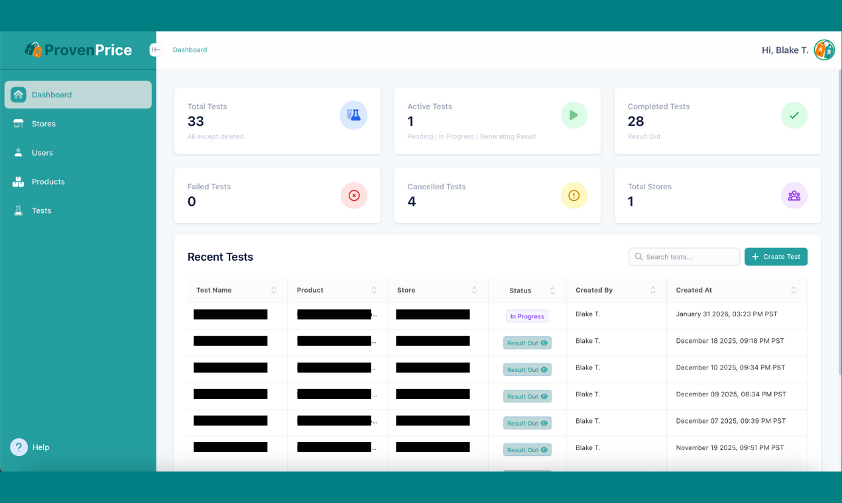
Task: Click the Stores icon in the sidebar
Action: [x=18, y=124]
